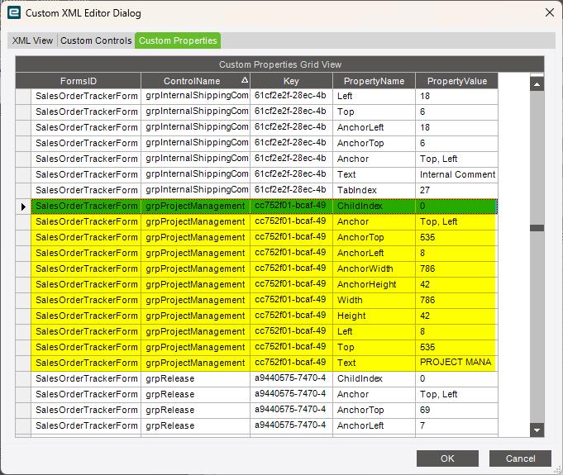The image size is (563, 475).
Task: Click the PropertyName column header
Action: (x=374, y=81)
